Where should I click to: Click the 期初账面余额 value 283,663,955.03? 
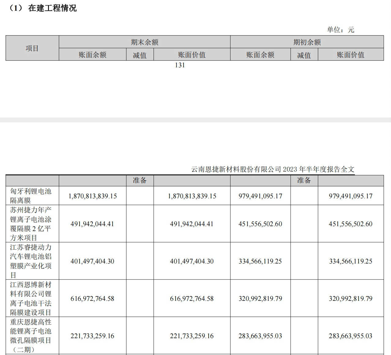click(260, 336)
